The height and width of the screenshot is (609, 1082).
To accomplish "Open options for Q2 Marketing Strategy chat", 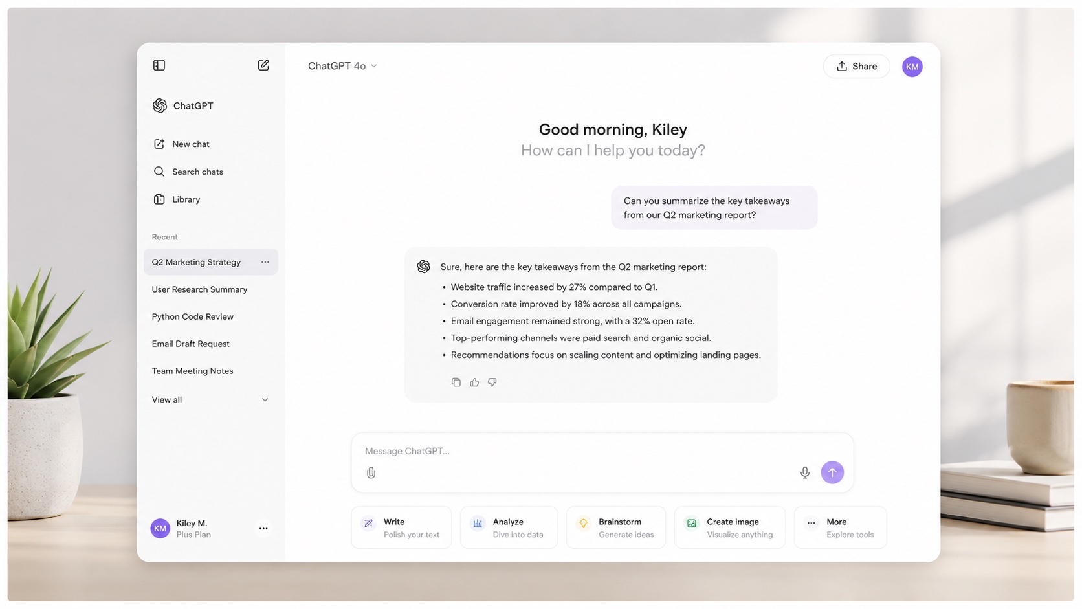I will [x=265, y=262].
